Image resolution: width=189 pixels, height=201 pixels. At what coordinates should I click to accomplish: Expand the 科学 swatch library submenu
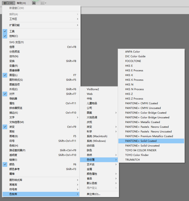[99, 132]
